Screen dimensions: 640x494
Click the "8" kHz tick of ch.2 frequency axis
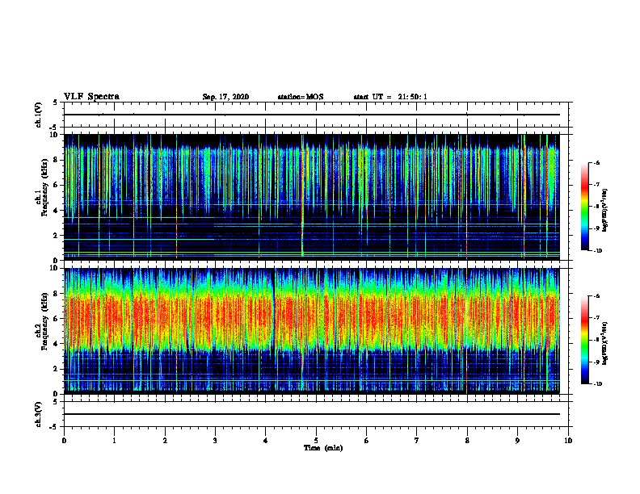[57, 294]
